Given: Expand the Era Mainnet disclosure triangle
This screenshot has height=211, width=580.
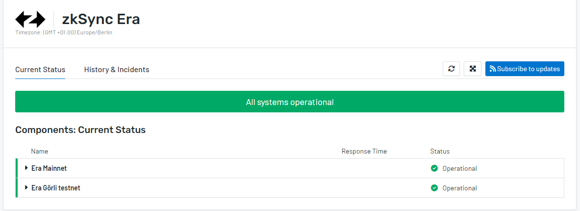Looking at the screenshot, I should pyautogui.click(x=26, y=168).
